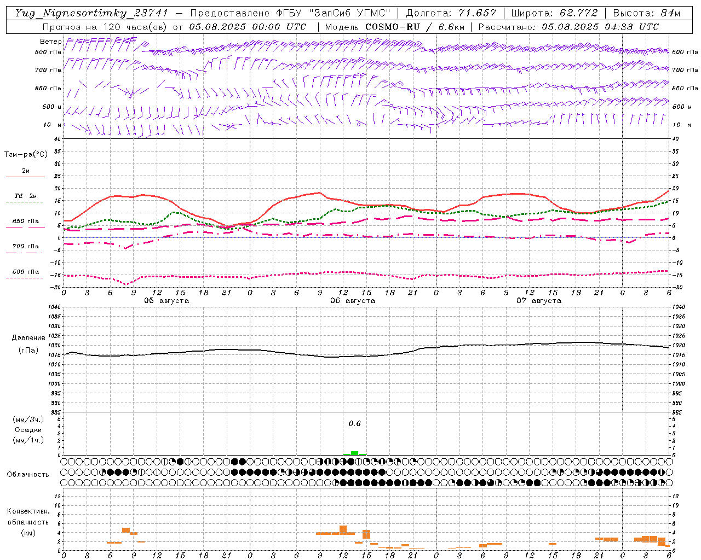Click the 0.6 precipitation amount value
The height and width of the screenshot is (560, 701).
pyautogui.click(x=355, y=424)
